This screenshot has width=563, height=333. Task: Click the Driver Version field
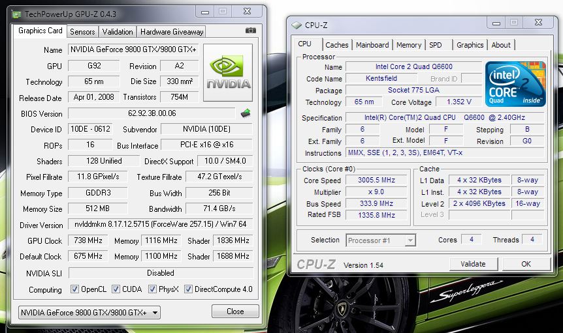coord(161,224)
